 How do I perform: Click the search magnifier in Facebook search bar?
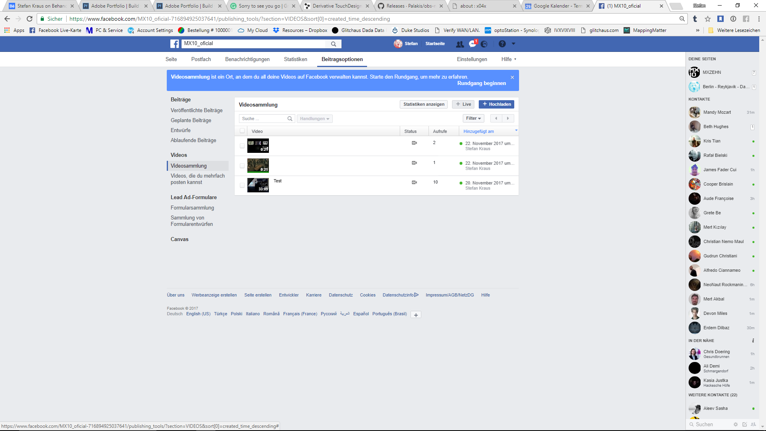(334, 44)
